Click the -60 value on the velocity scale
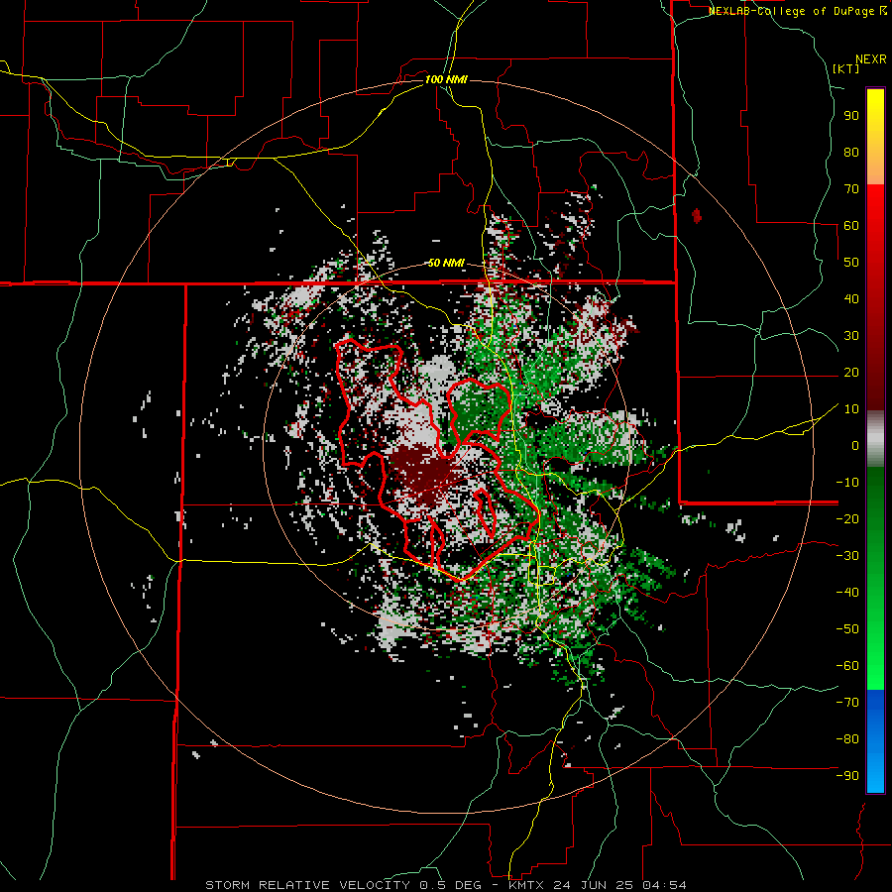This screenshot has width=892, height=892. tap(847, 666)
